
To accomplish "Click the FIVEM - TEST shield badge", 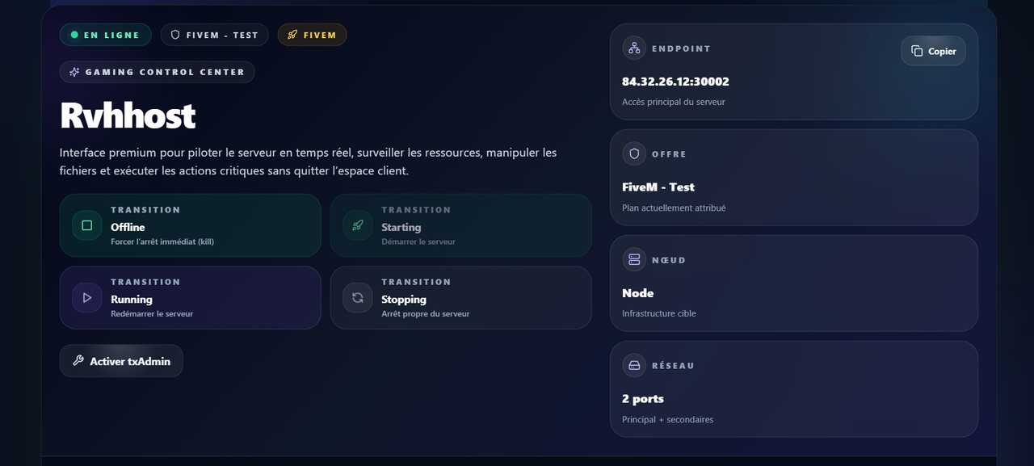I will click(214, 35).
